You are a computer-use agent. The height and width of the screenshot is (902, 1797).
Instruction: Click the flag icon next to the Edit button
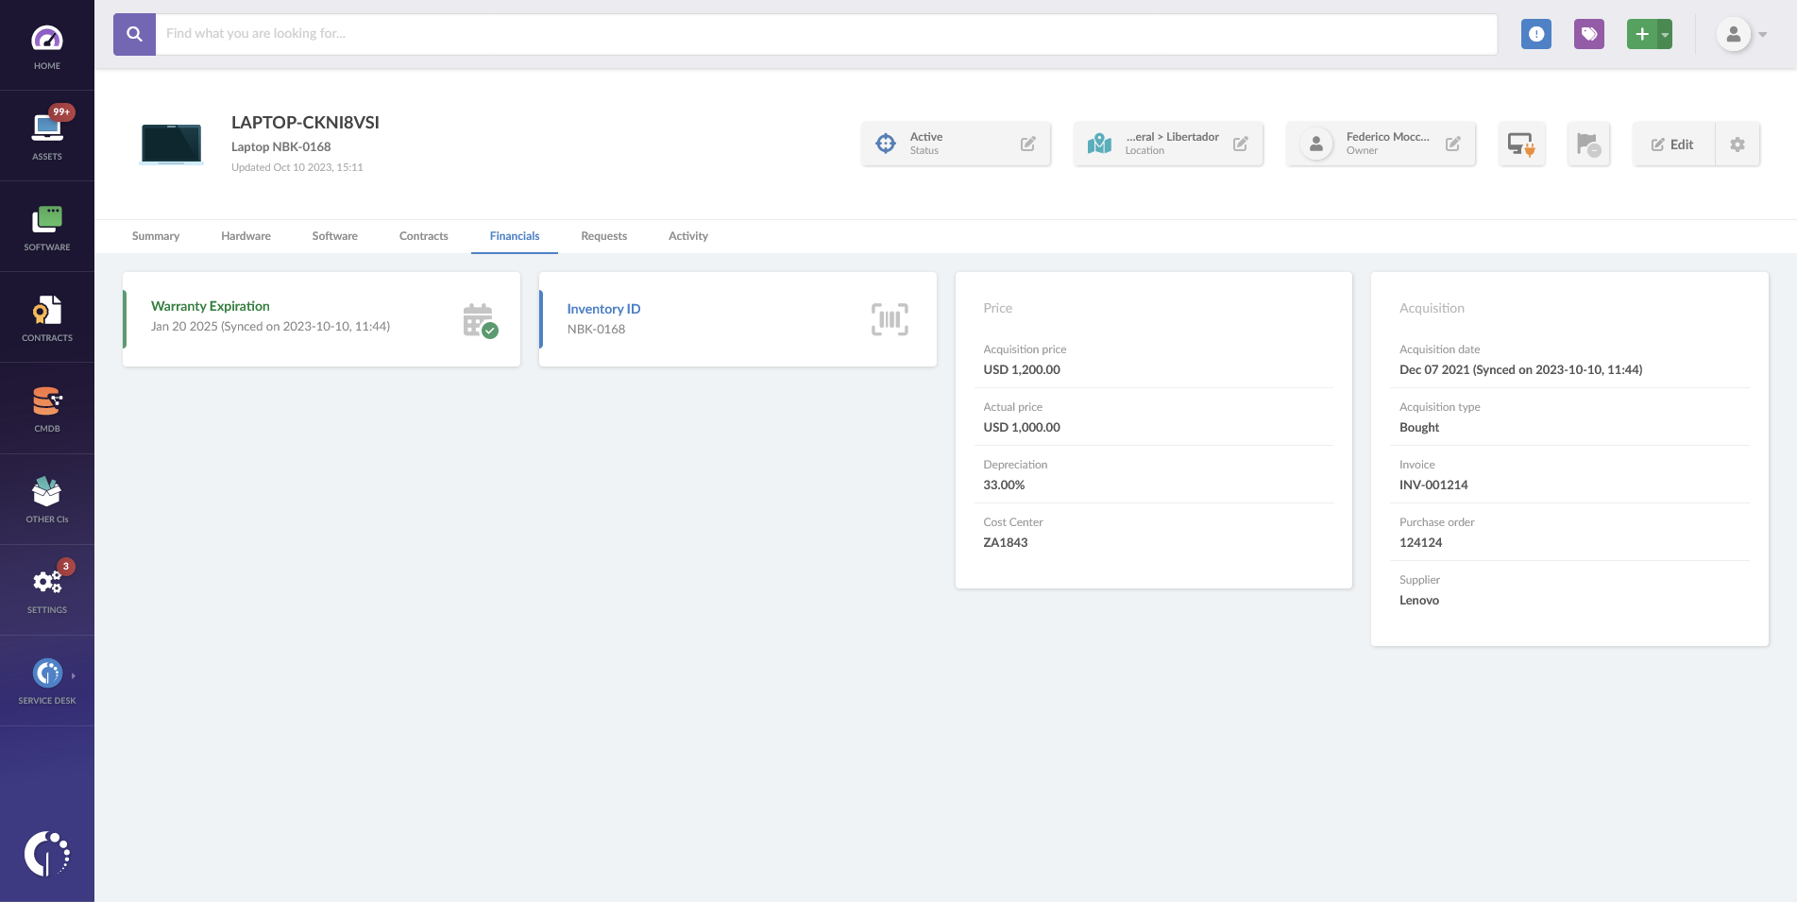[1588, 144]
